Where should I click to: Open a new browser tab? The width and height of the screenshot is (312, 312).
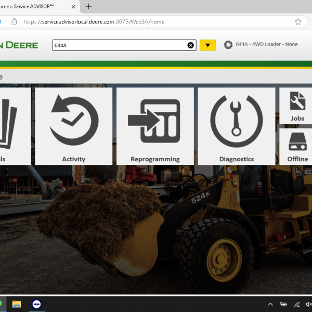click(x=88, y=7)
